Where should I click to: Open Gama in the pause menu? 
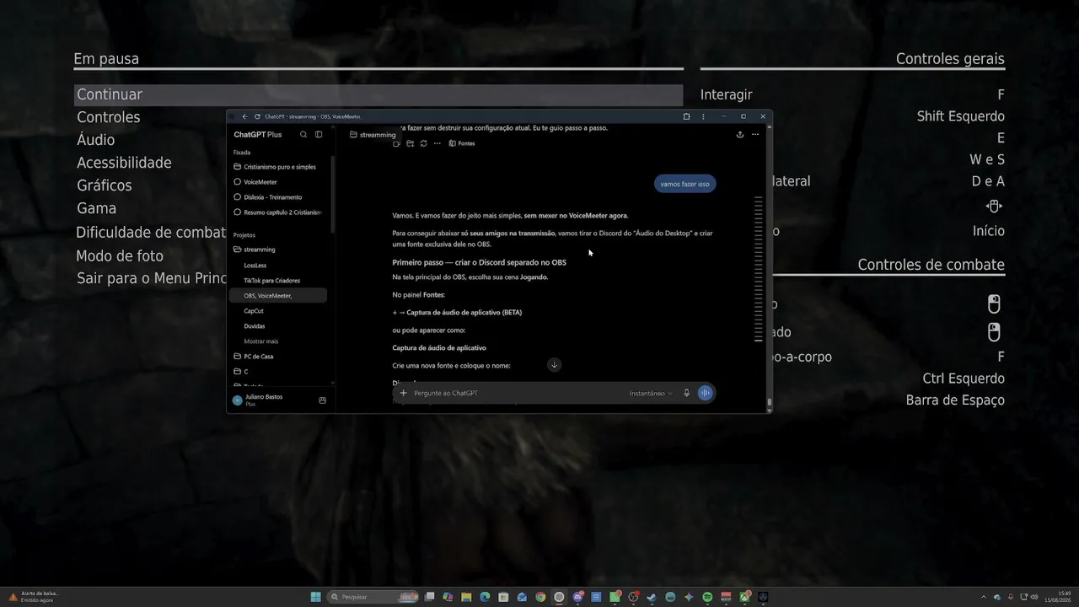click(96, 208)
